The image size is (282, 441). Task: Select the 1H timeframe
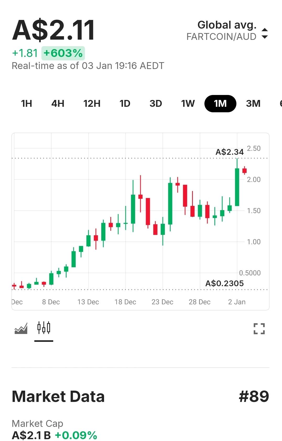tap(26, 104)
